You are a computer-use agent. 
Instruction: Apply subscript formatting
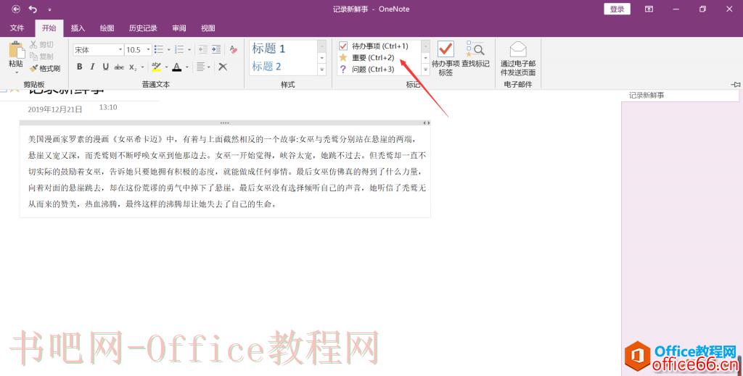pos(134,67)
